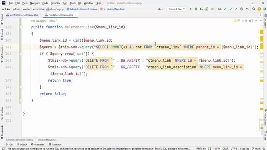Close the model ctmenu.php tab
Image resolution: width=267 pixels, height=150 pixels.
(x=76, y=15)
